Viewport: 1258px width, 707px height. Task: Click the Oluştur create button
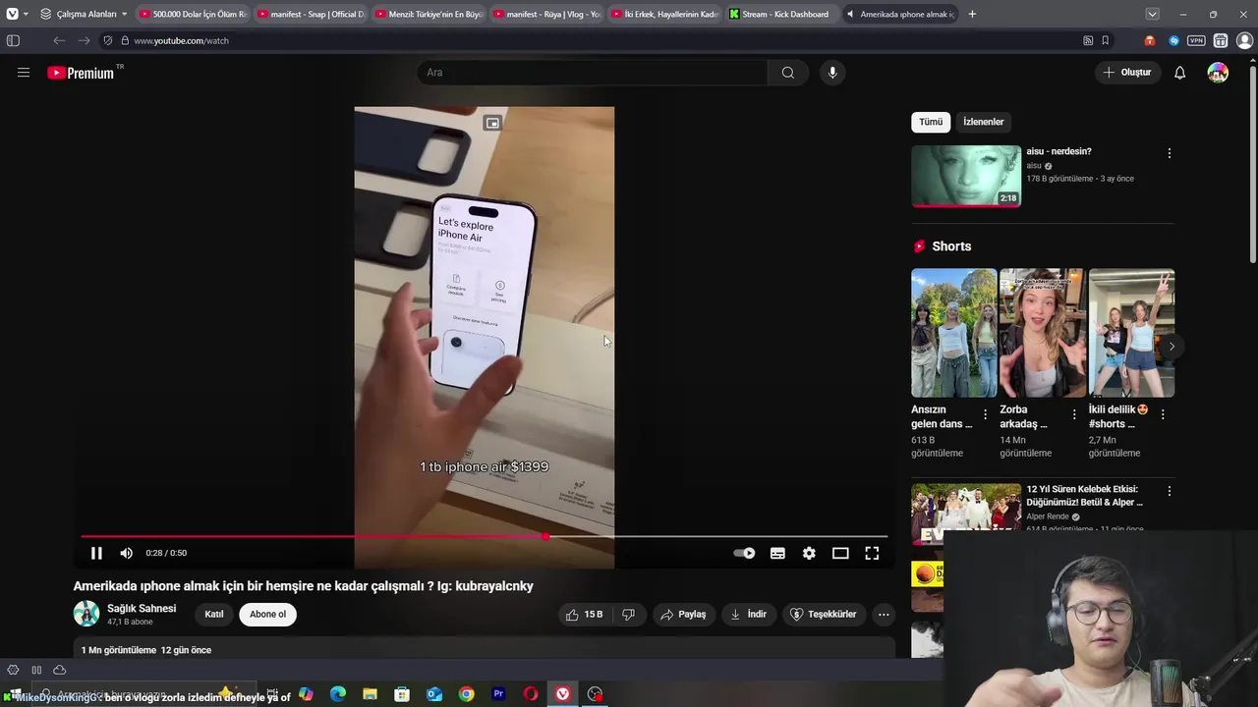1126,73
